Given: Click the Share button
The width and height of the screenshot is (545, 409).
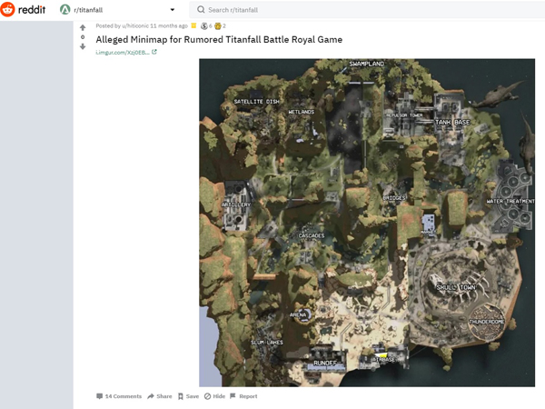Looking at the screenshot, I should coord(160,396).
